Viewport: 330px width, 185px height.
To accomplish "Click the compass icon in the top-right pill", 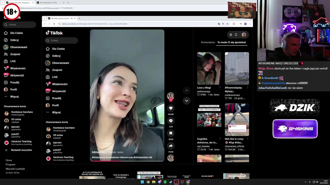I will [x=231, y=35].
